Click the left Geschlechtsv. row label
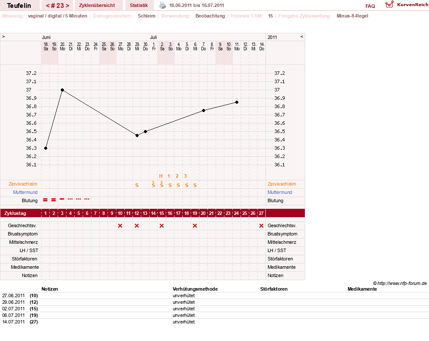Screen dimensions: 429x341 [x=22, y=226]
